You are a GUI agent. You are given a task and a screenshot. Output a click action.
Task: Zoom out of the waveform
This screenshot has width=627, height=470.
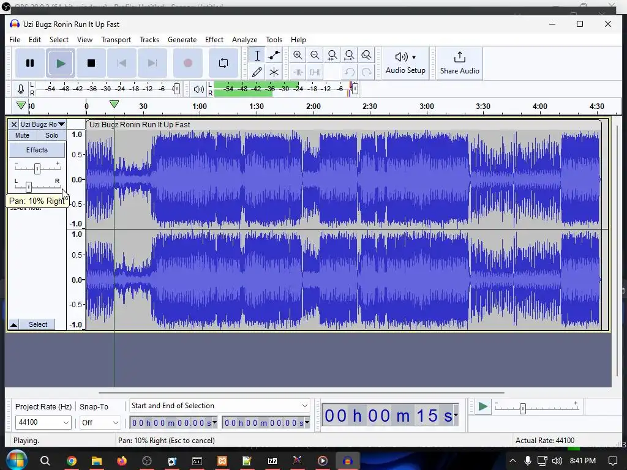[315, 55]
